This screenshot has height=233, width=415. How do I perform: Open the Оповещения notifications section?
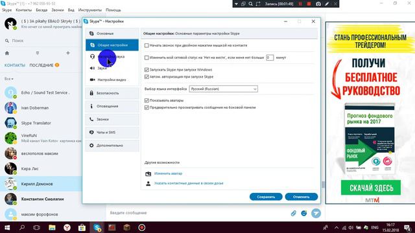112,106
